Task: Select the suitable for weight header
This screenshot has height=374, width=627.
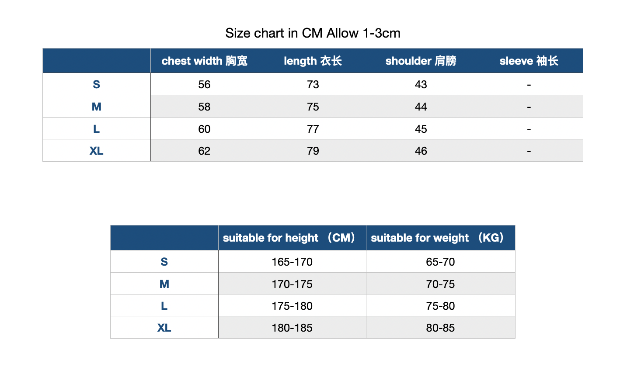Action: (440, 238)
